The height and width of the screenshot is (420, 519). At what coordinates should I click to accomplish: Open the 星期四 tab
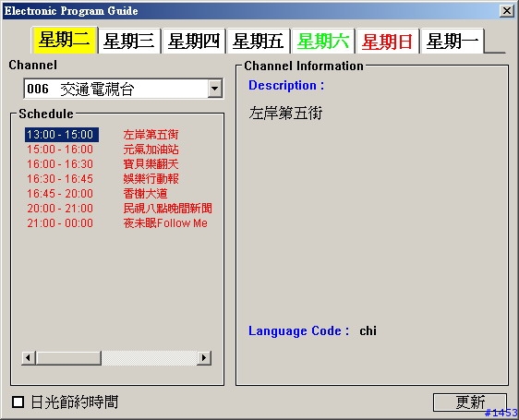click(x=194, y=42)
